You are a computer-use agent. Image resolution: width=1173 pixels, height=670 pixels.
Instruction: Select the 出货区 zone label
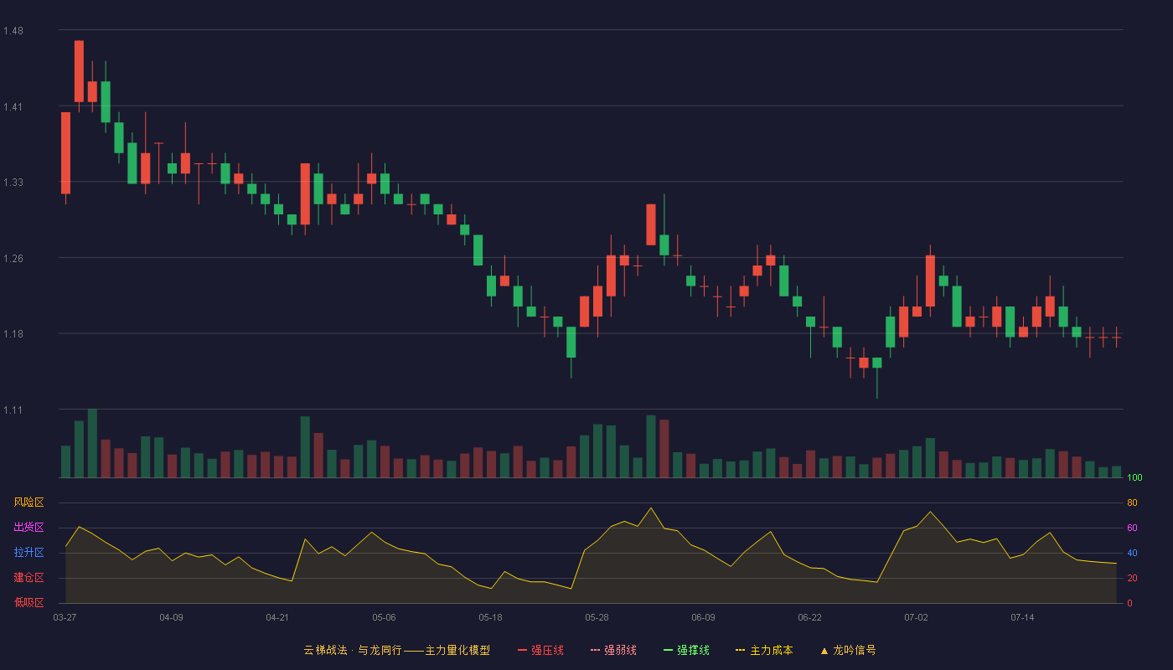point(28,528)
